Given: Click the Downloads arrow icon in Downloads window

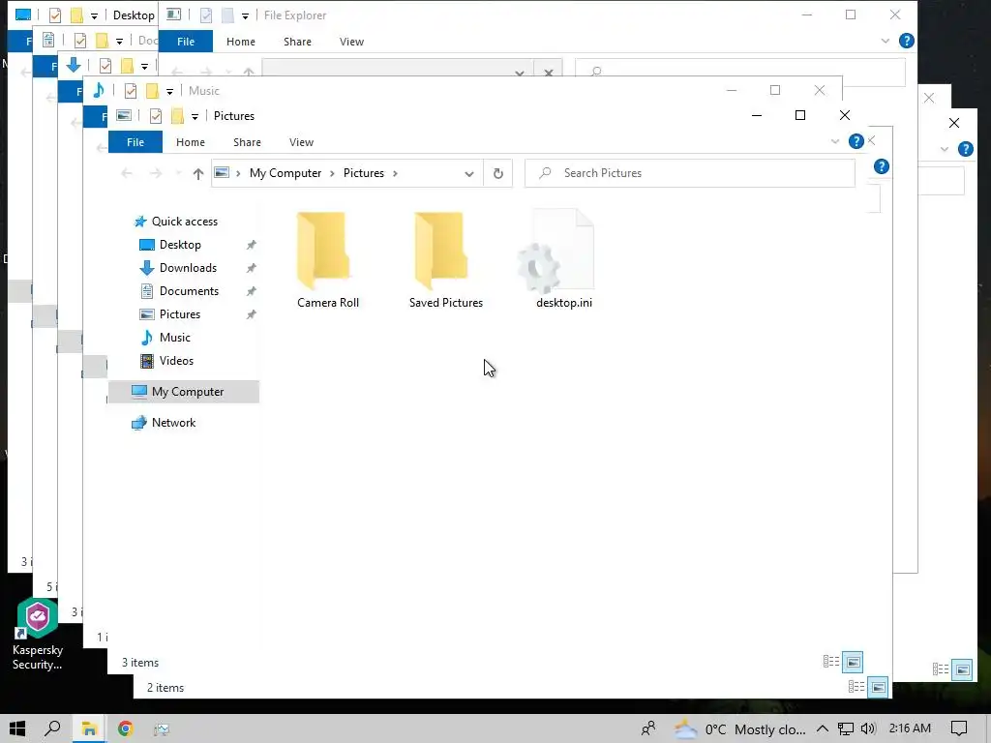Looking at the screenshot, I should [74, 65].
